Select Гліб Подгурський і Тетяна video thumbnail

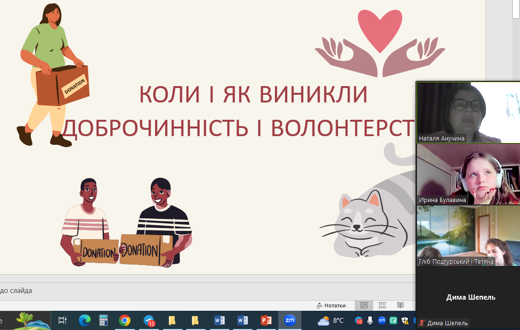468,236
